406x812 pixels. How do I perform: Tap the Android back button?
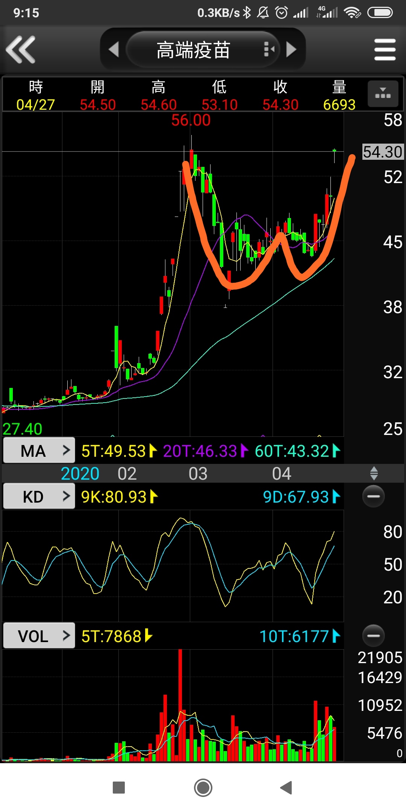click(286, 788)
